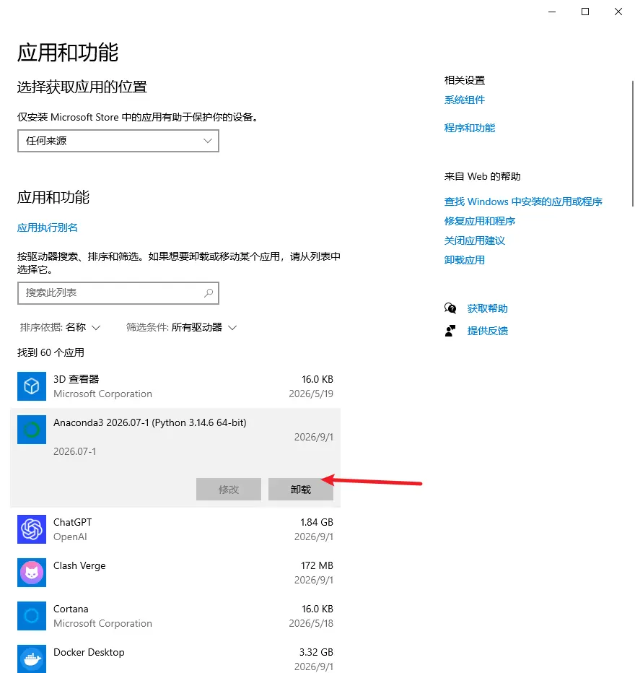
Task: Click the 获取帮助 link text
Action: point(488,308)
